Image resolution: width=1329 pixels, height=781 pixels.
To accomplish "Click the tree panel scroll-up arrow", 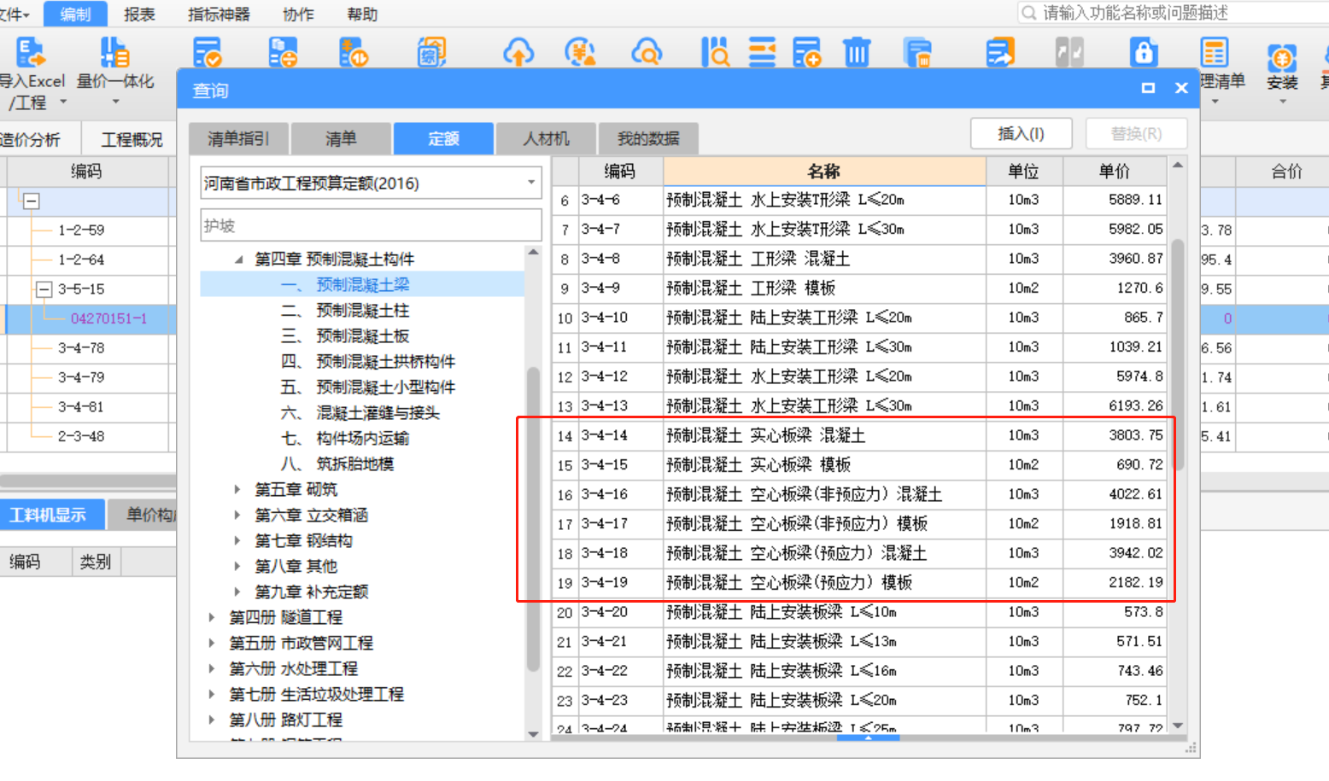I will click(533, 252).
